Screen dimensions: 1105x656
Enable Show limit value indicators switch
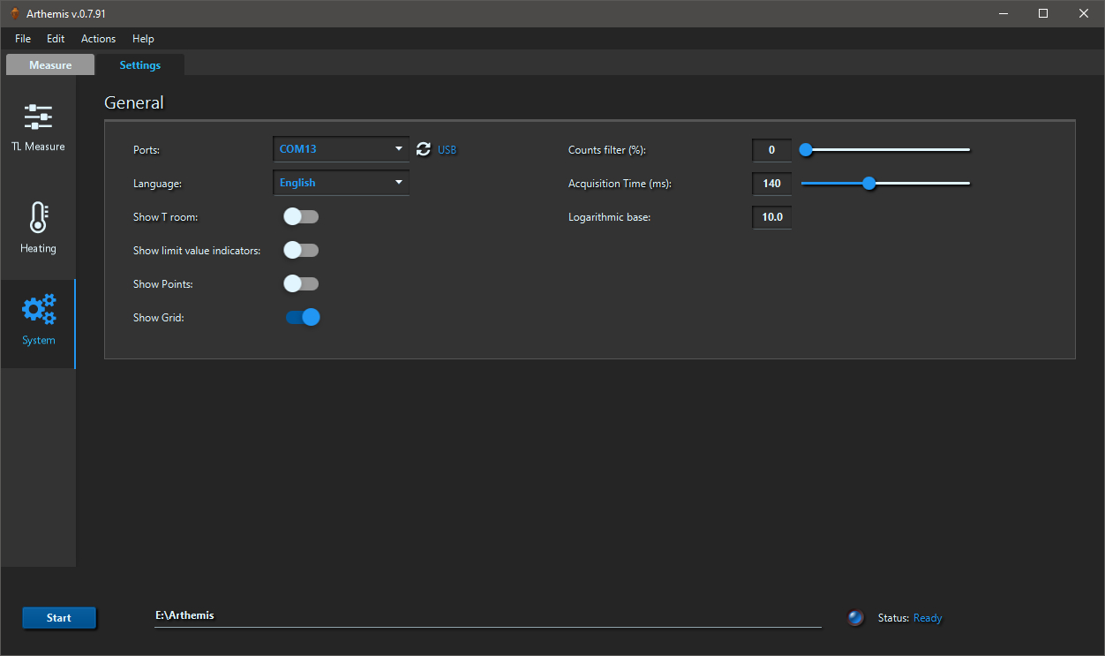point(301,250)
